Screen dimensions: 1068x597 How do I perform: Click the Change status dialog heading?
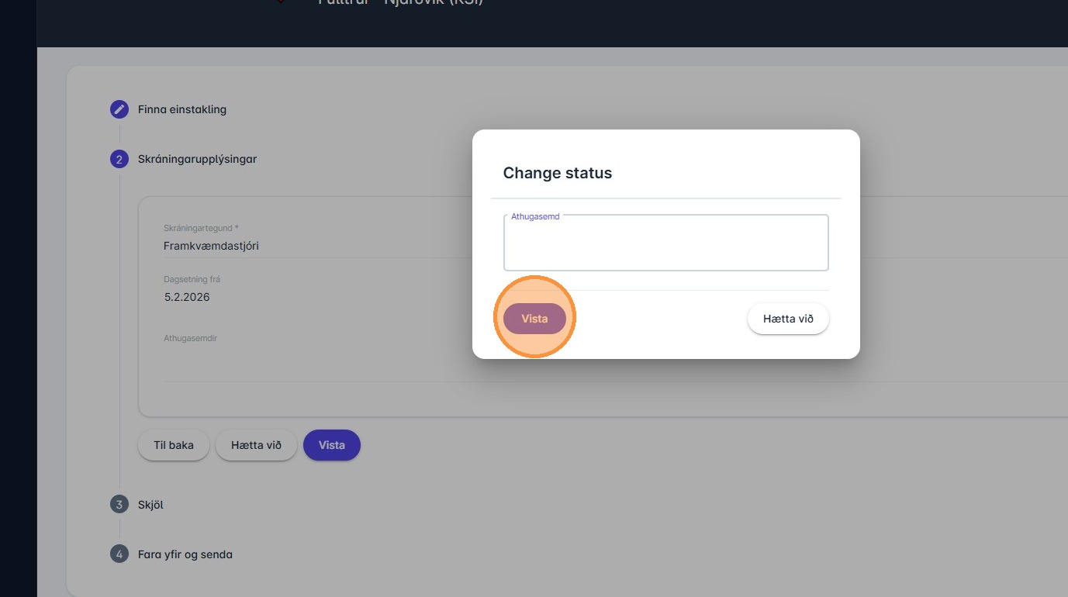coord(558,173)
